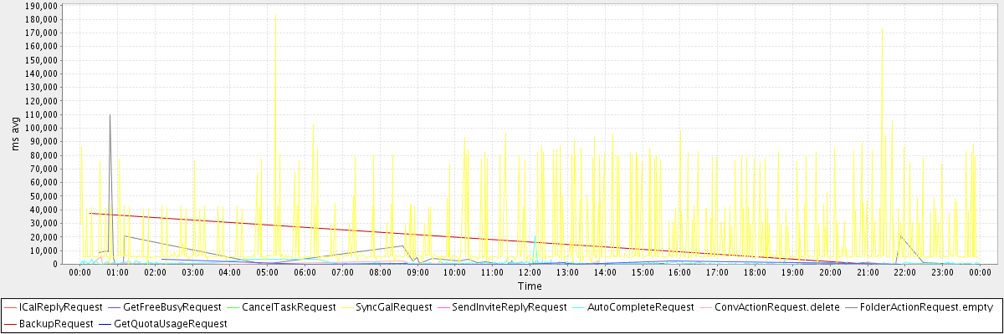Click the "ms avg" y-axis title
1004x334 pixels.
16,135
